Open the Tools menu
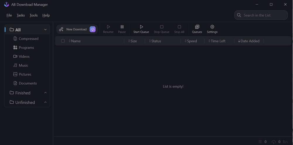The height and width of the screenshot is (145, 293). pyautogui.click(x=34, y=15)
